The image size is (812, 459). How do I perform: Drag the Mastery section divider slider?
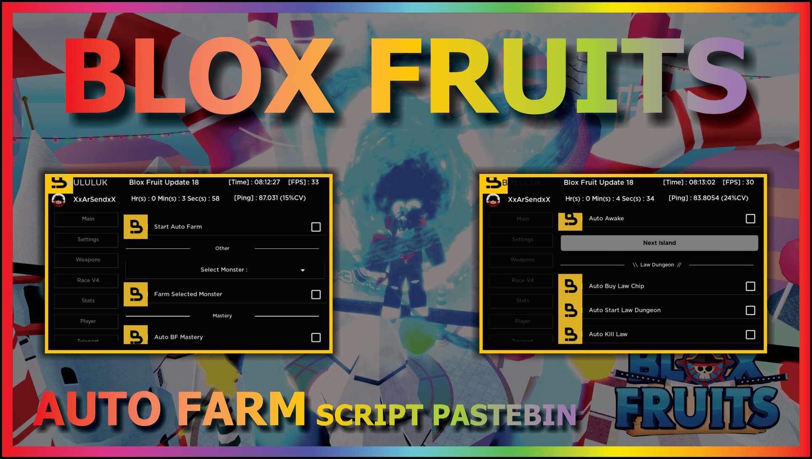click(220, 317)
